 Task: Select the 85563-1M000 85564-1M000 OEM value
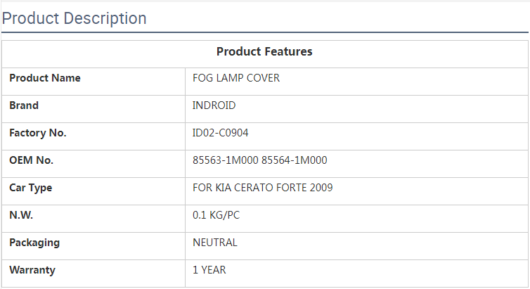tap(260, 160)
